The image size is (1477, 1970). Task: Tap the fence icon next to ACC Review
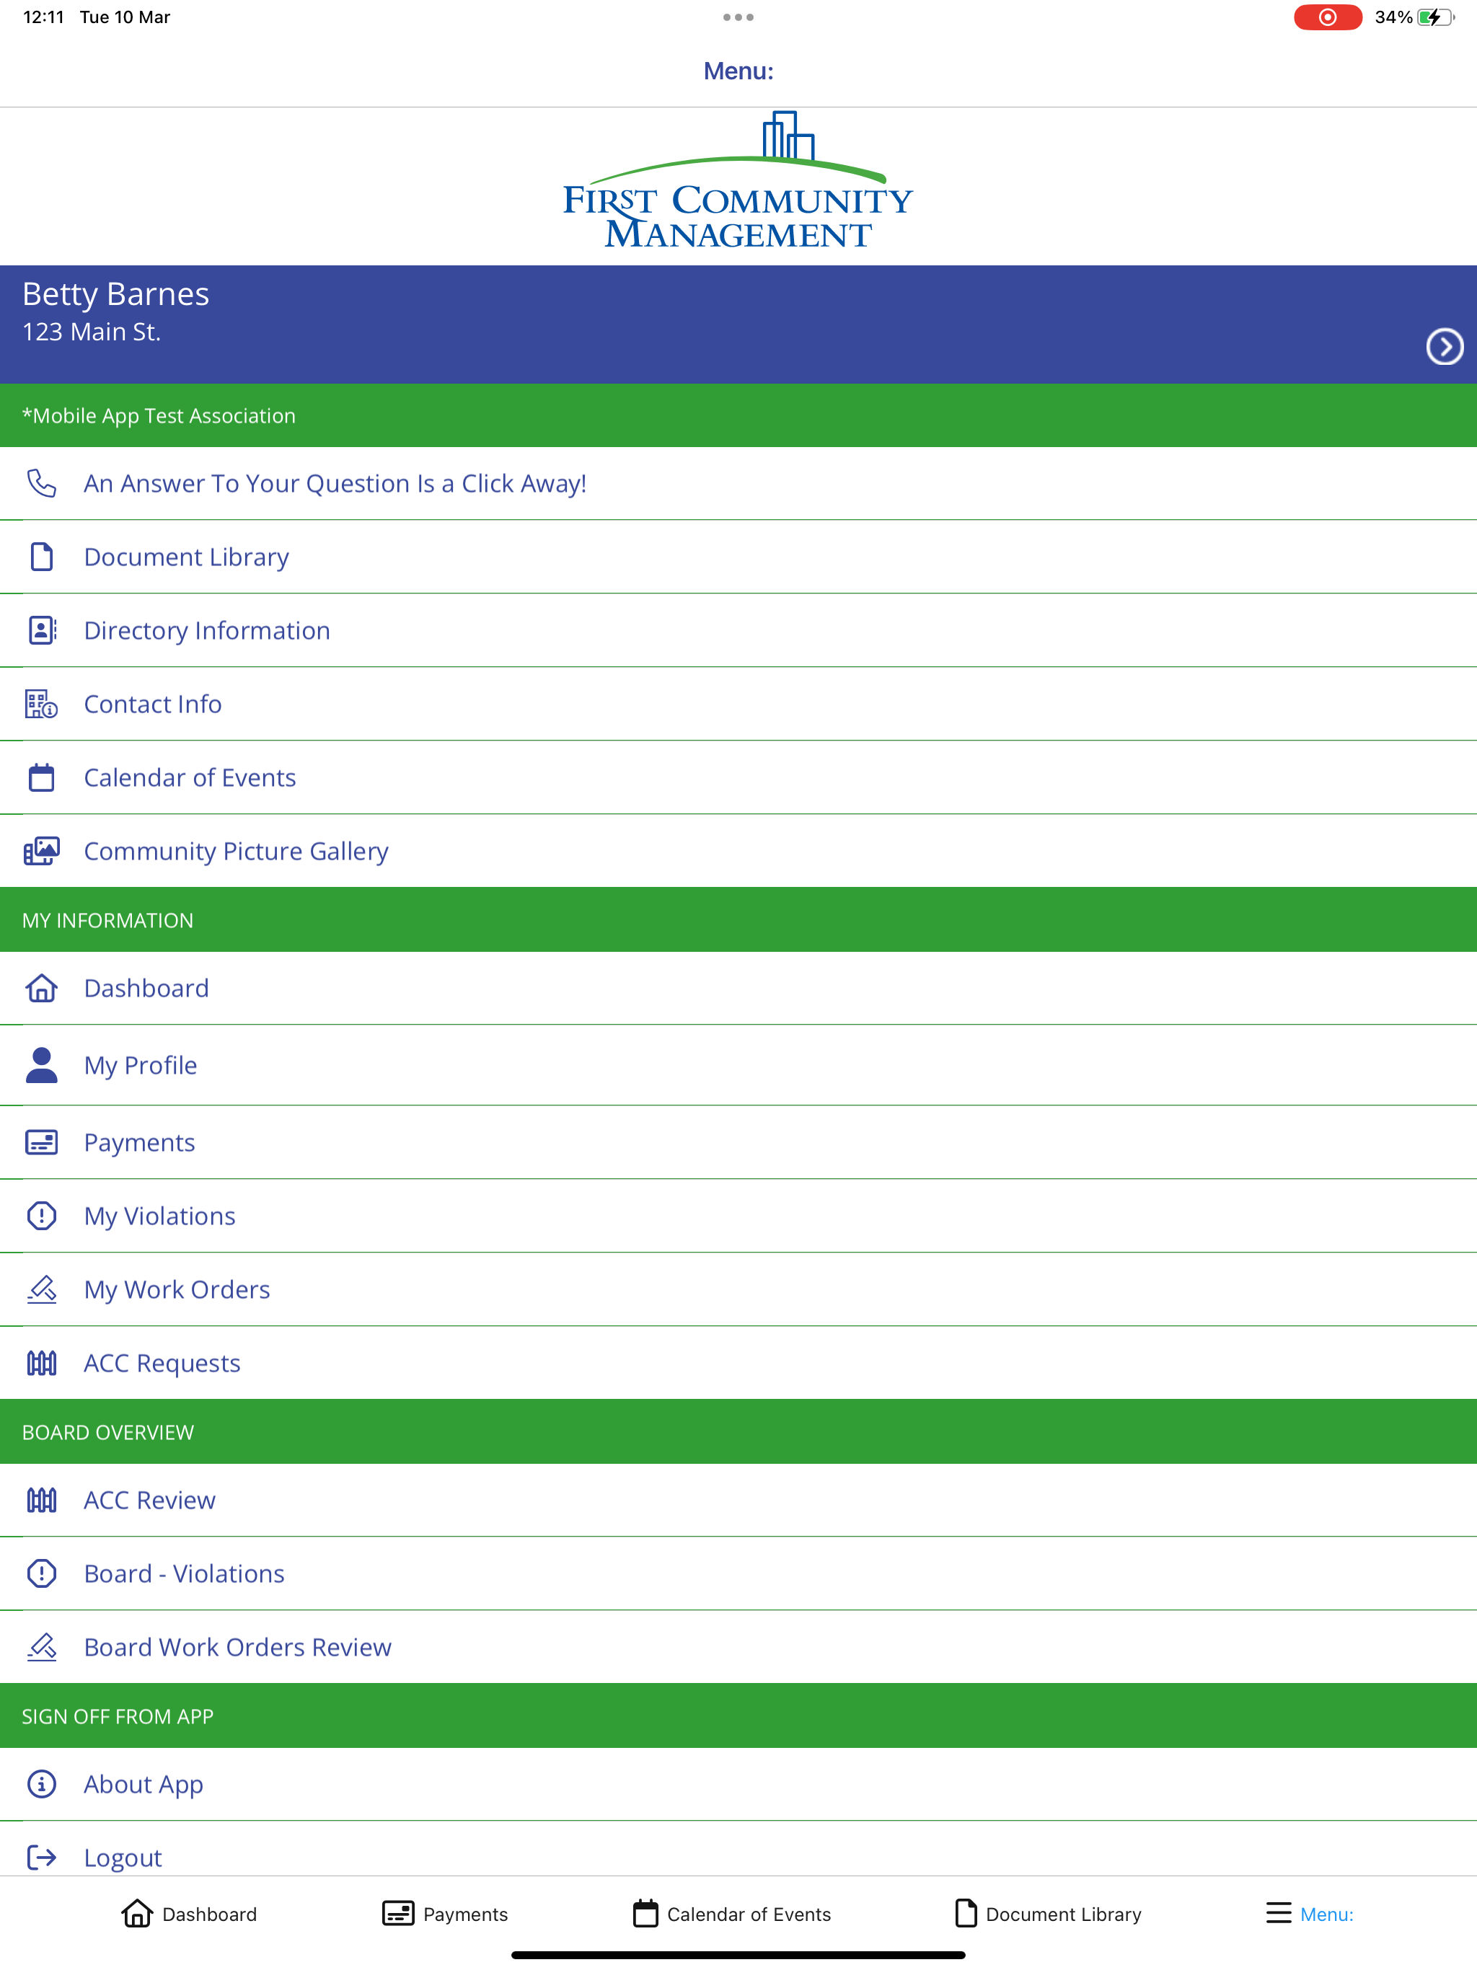pos(41,1501)
